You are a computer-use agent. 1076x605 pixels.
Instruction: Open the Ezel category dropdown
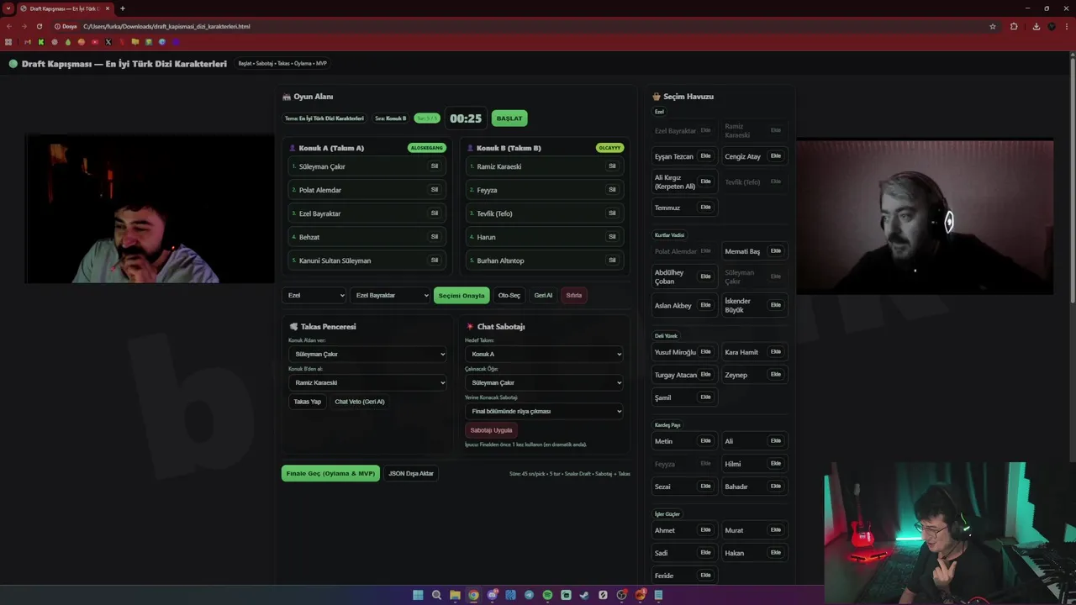[314, 295]
